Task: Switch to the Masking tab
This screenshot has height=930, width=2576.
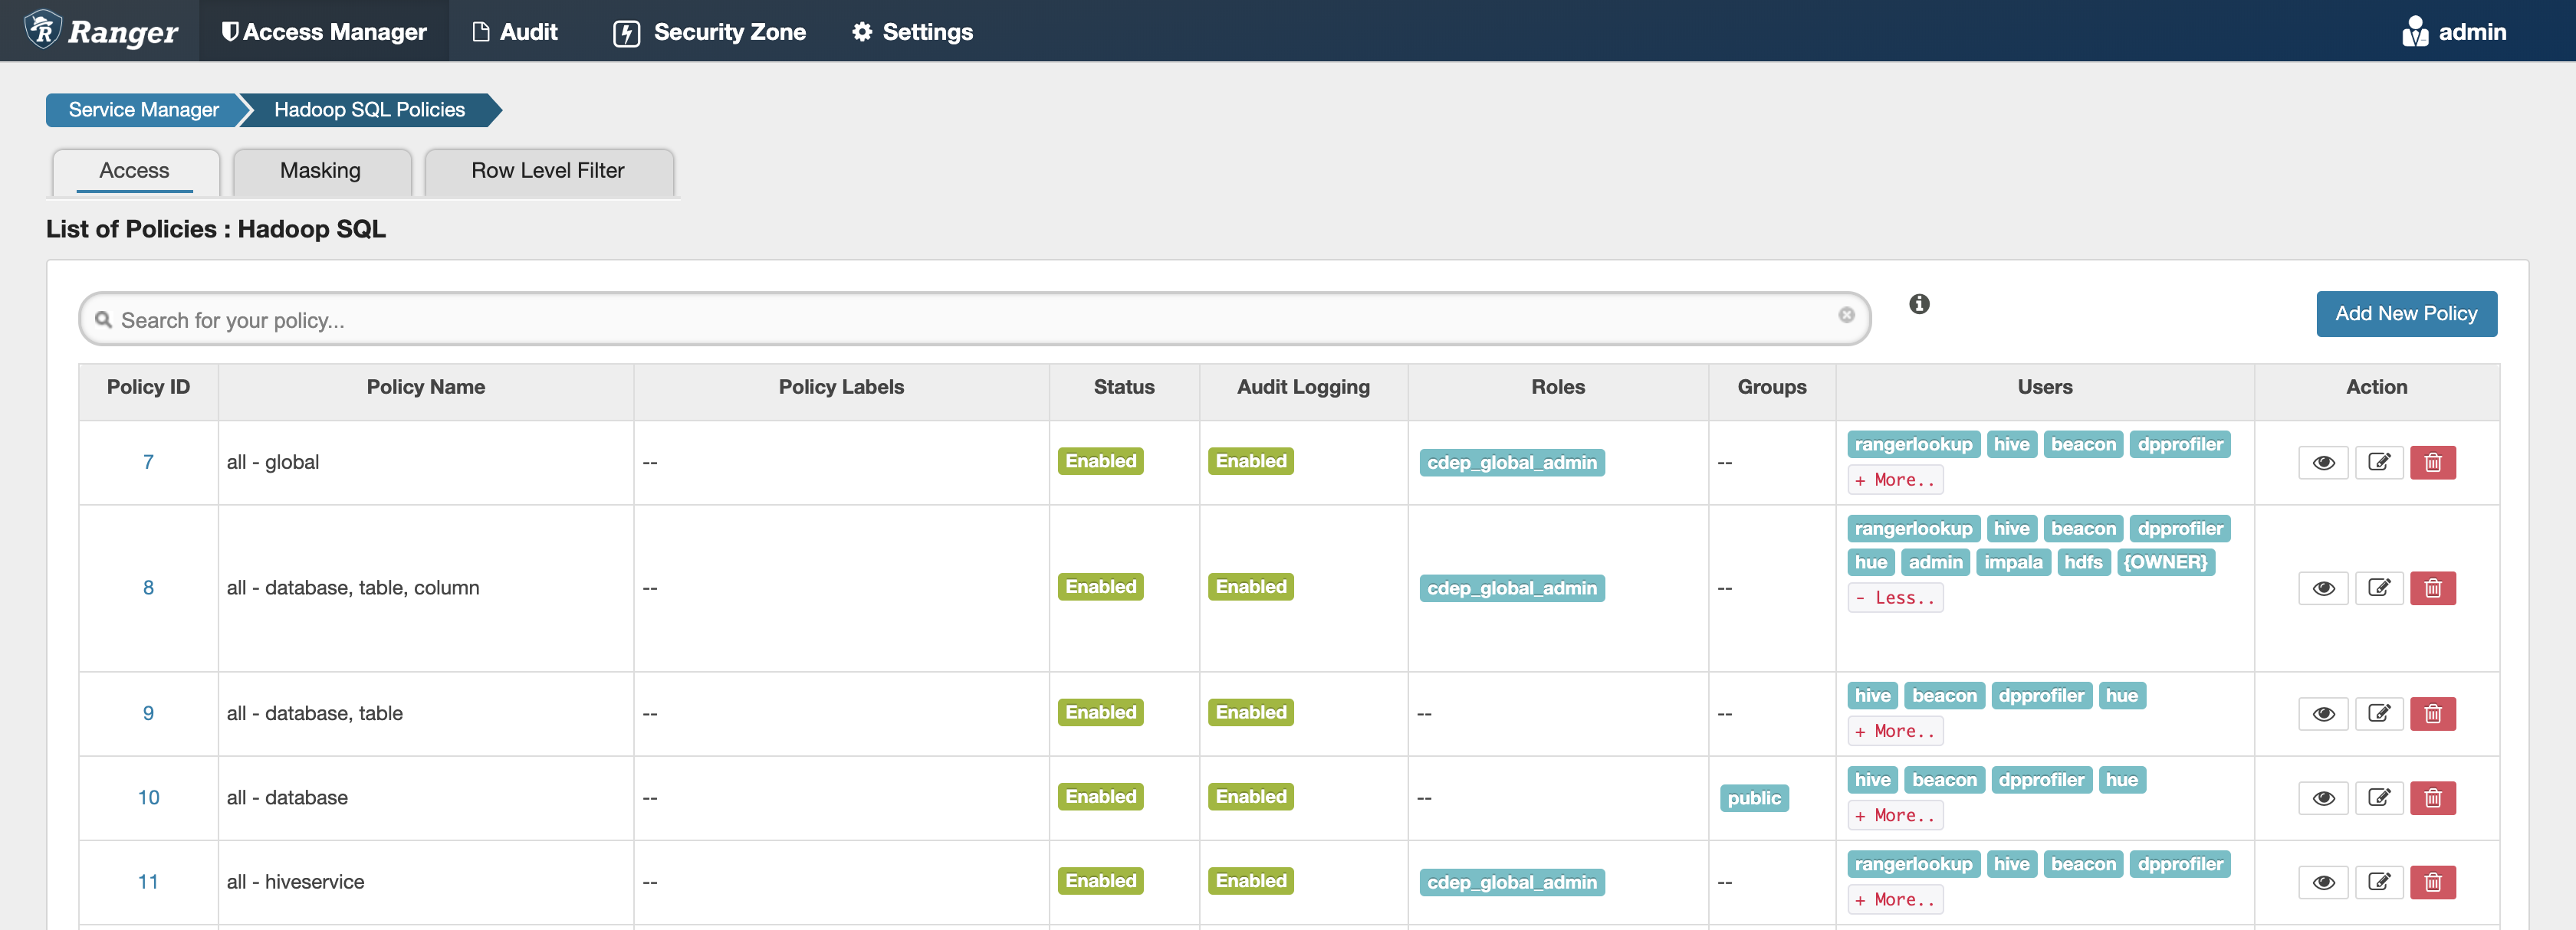Action: click(x=320, y=171)
